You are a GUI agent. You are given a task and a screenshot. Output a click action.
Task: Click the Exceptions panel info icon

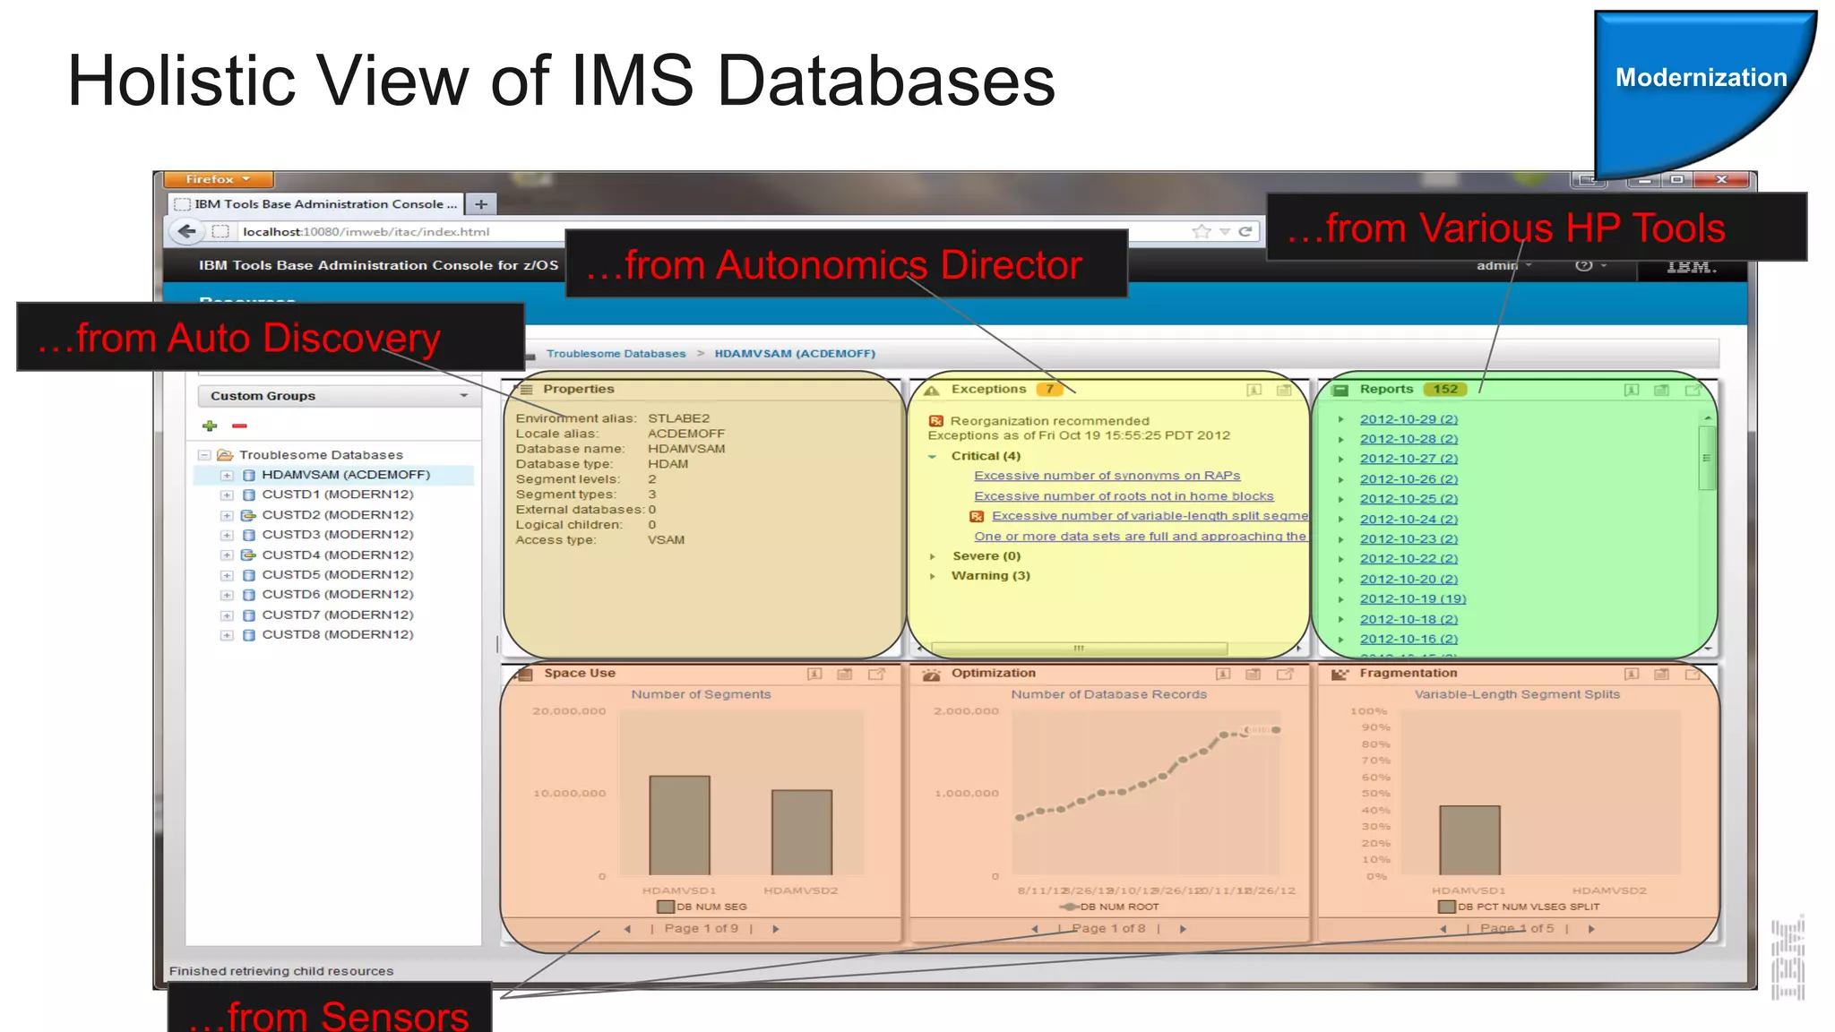pos(1254,390)
